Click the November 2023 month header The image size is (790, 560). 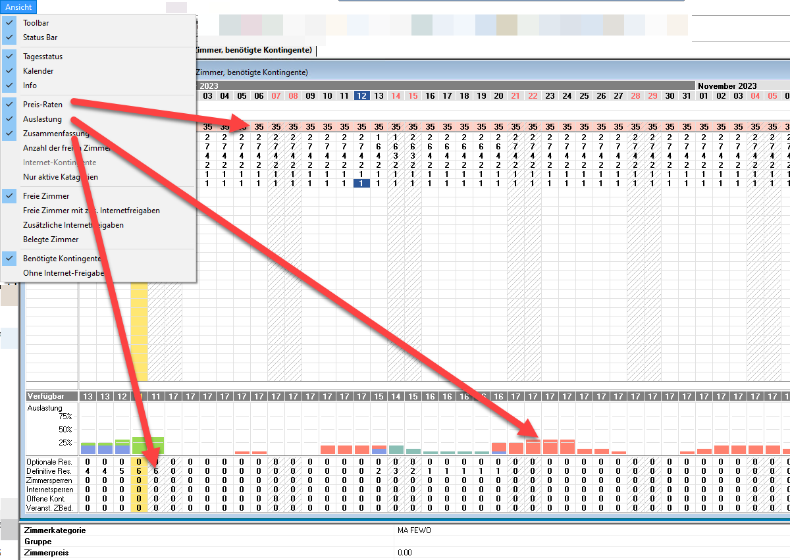click(727, 86)
